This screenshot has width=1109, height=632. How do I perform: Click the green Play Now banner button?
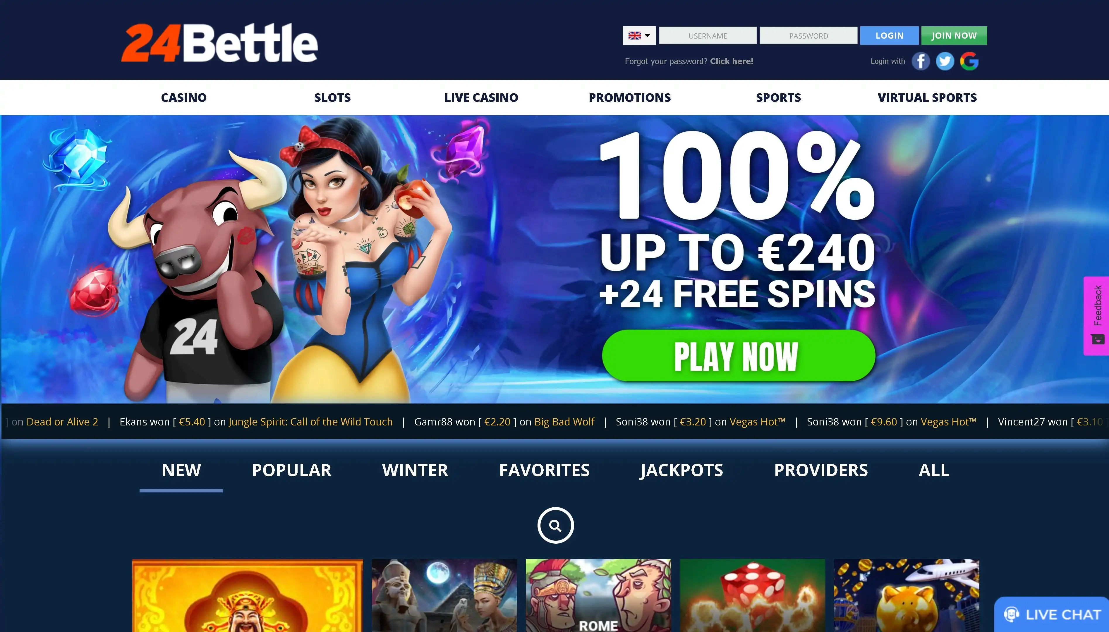[x=738, y=355]
